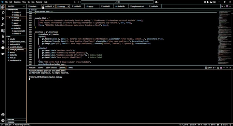Run Python file with the play button
Image resolution: width=233 pixels, height=126 pixels.
point(222,7)
